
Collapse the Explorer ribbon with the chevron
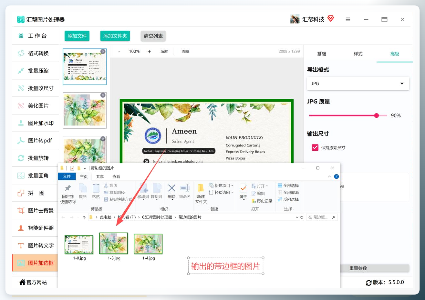coord(329,177)
